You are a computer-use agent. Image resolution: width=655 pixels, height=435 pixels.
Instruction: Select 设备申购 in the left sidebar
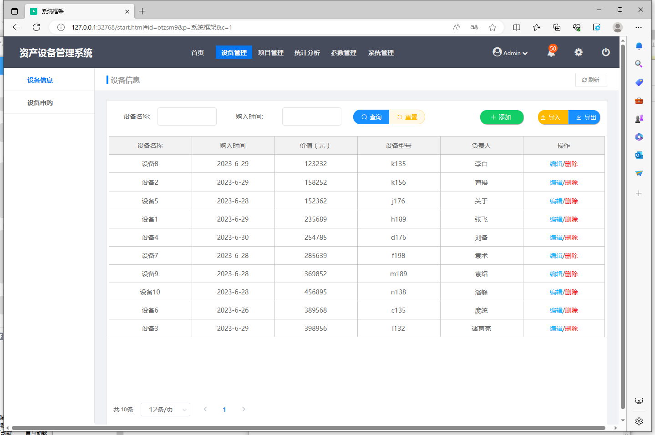[x=40, y=103]
